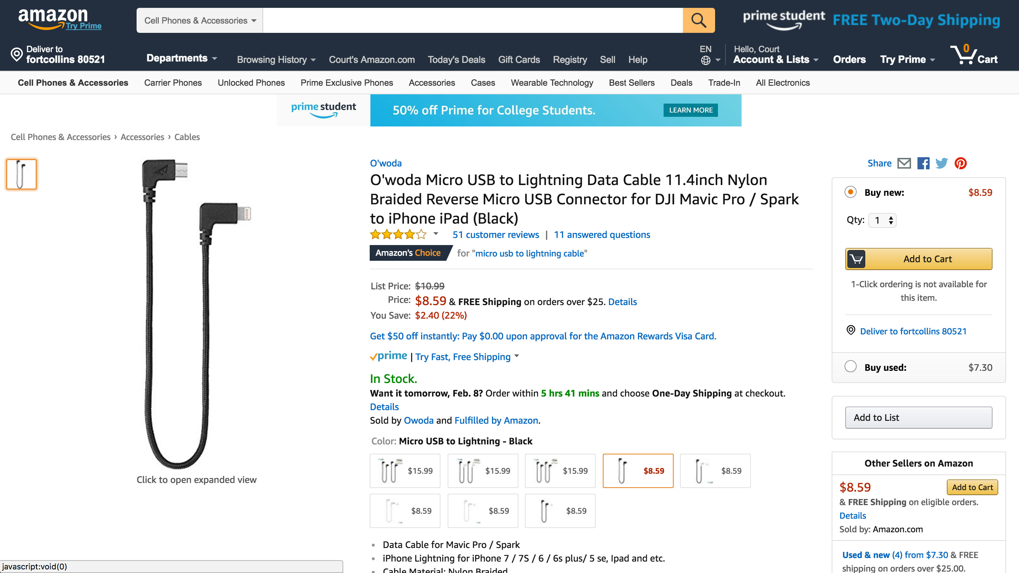1019x573 pixels.
Task: Share product via email envelope icon
Action: (x=904, y=163)
